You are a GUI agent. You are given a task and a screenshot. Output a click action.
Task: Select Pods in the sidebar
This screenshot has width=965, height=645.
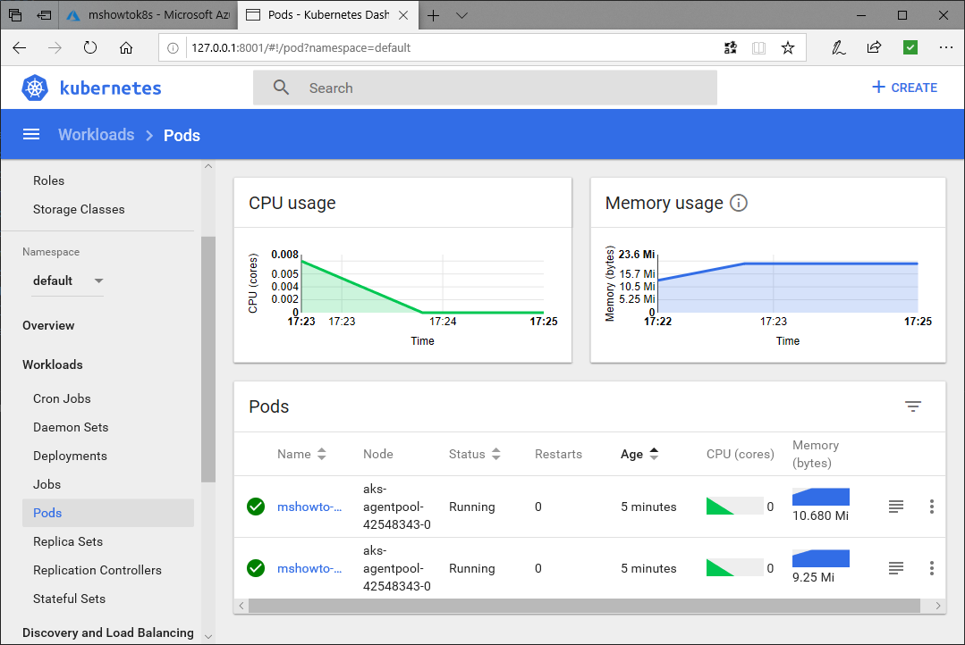(x=108, y=513)
